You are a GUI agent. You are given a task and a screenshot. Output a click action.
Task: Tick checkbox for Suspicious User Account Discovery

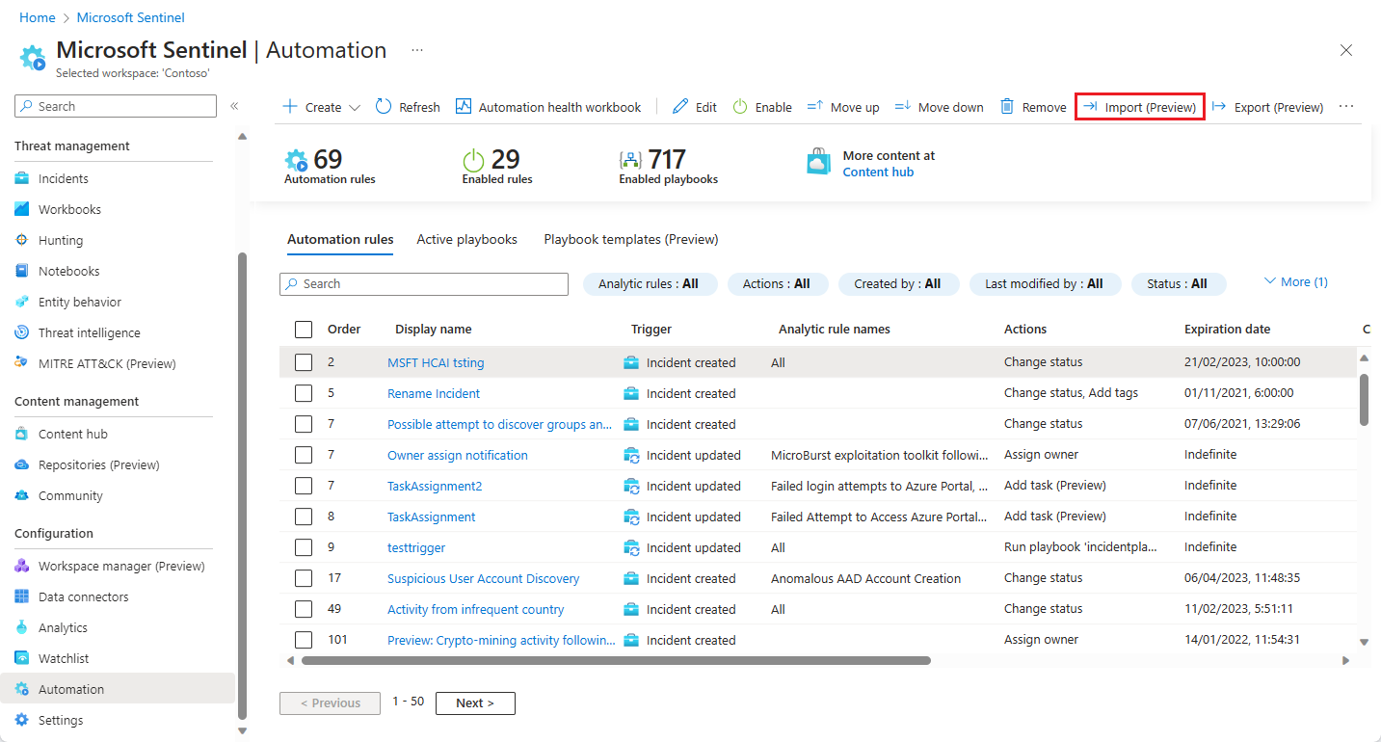(x=304, y=578)
